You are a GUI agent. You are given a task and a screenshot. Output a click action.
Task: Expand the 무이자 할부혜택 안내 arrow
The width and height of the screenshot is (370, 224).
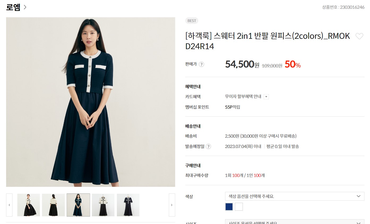tap(266, 97)
